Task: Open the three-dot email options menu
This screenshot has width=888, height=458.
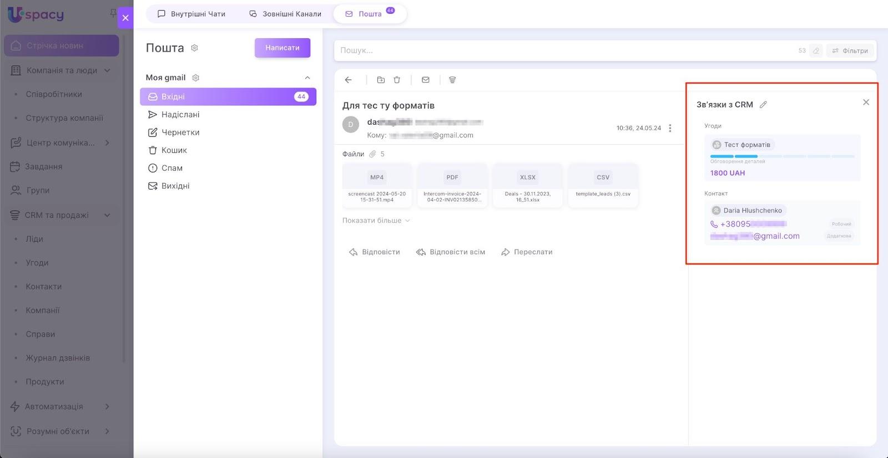Action: point(670,128)
